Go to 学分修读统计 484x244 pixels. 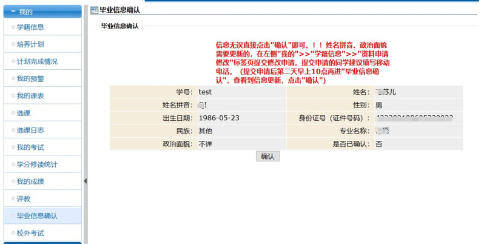(37, 164)
